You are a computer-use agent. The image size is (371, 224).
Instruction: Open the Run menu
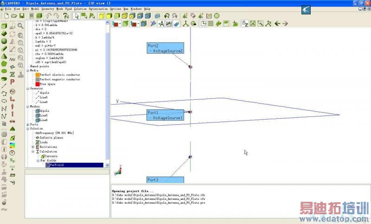tap(126, 9)
